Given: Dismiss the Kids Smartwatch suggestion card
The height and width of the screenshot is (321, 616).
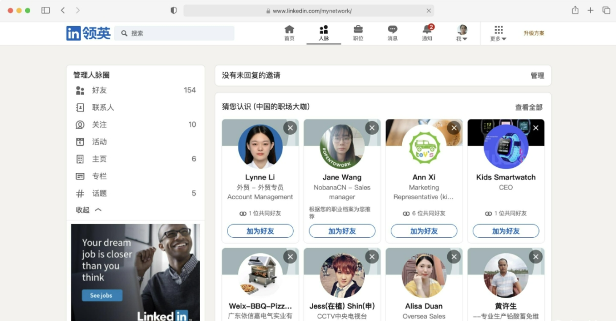Looking at the screenshot, I should point(536,127).
